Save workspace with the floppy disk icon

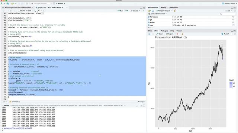[153, 11]
